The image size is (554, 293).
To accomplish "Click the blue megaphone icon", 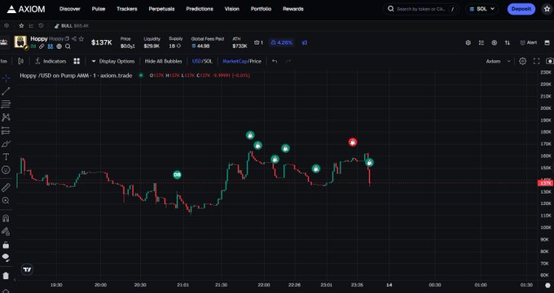I will (305, 42).
